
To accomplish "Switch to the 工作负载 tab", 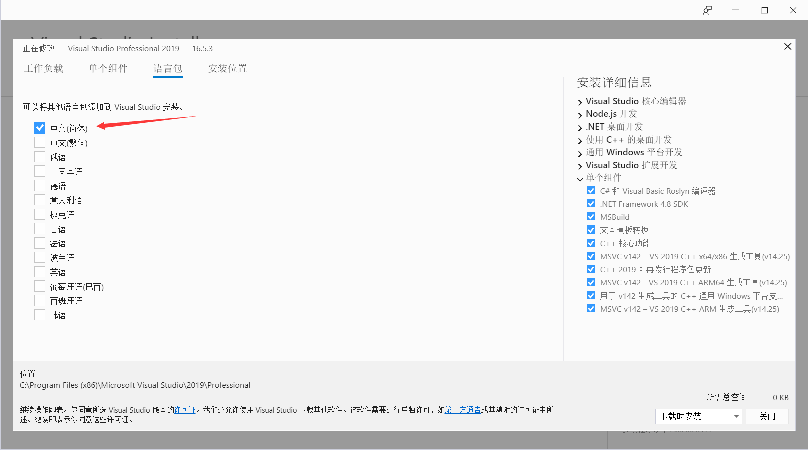I will (44, 68).
